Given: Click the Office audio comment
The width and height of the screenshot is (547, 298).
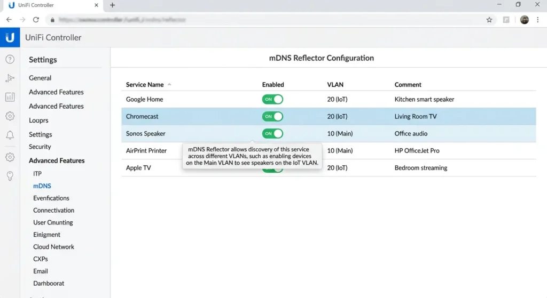Looking at the screenshot, I should pos(411,133).
